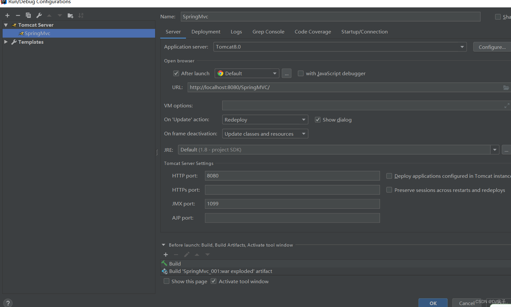Toggle Activate tool window checkbox

[x=213, y=281]
